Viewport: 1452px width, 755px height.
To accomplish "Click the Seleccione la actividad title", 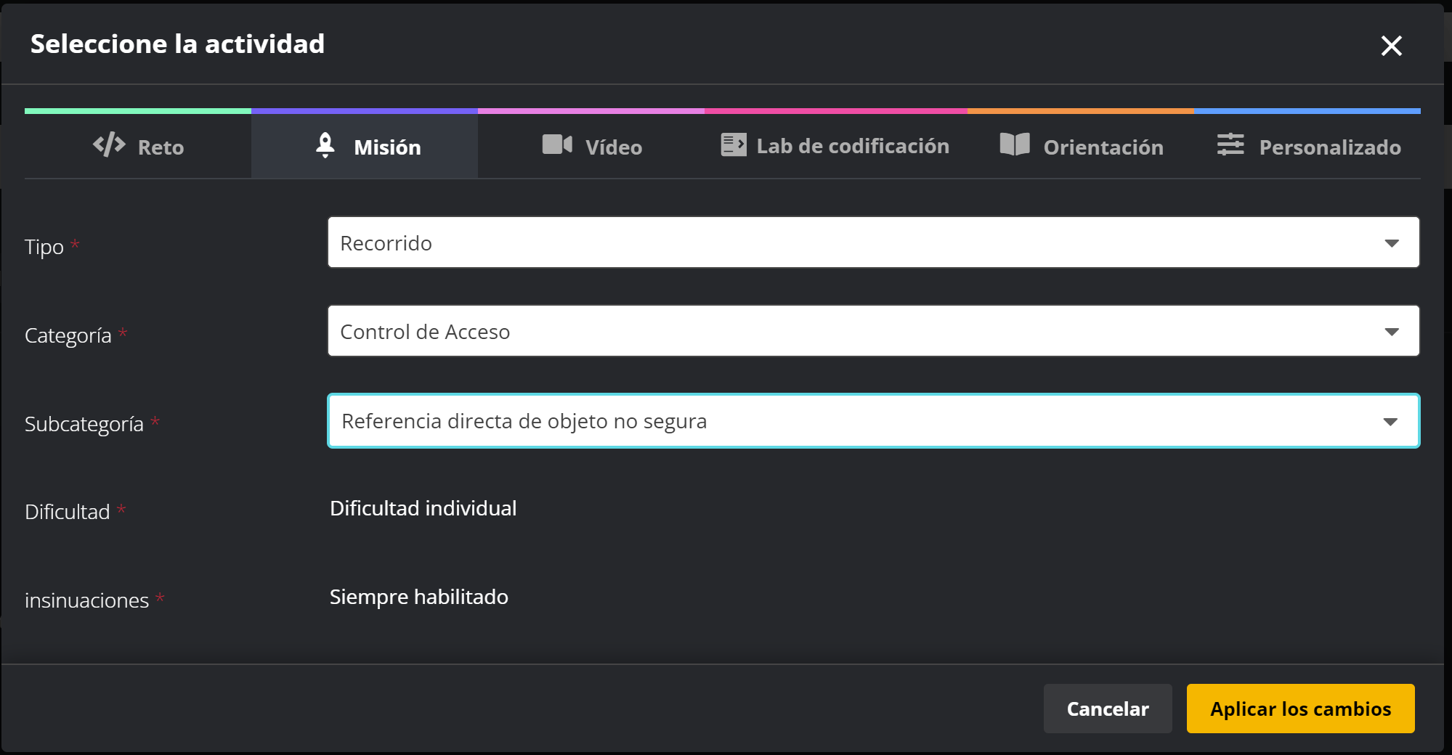I will coord(177,44).
